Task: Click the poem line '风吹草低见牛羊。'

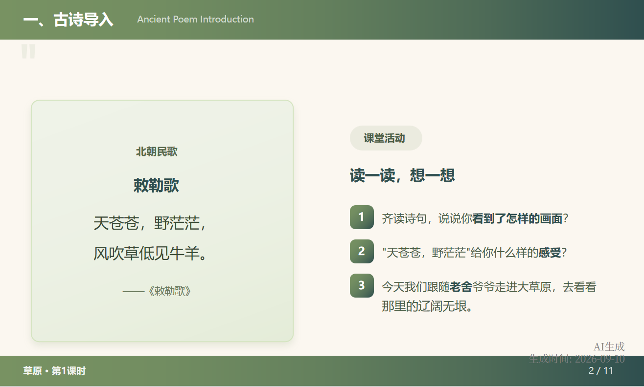Action: pos(151,254)
